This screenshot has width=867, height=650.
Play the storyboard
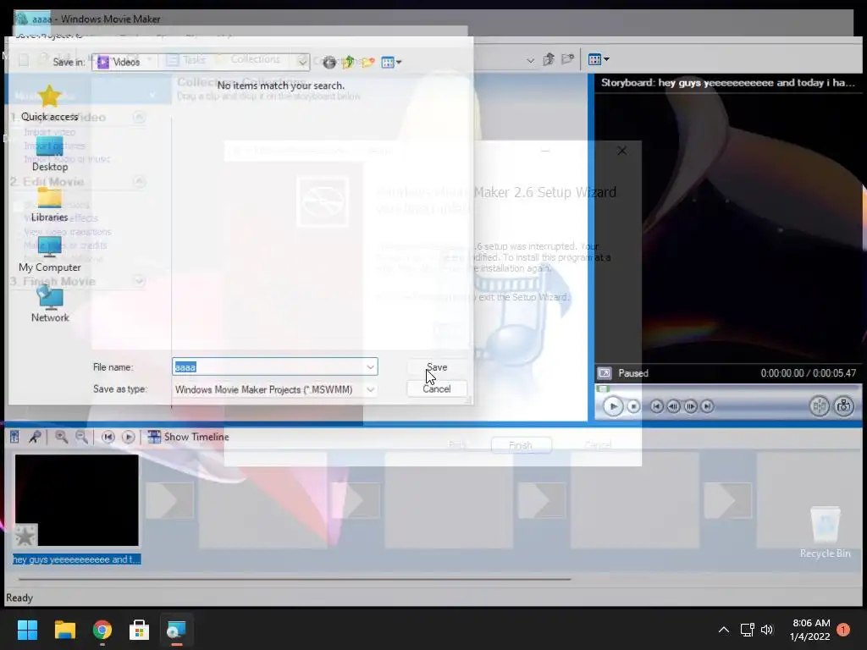(128, 437)
